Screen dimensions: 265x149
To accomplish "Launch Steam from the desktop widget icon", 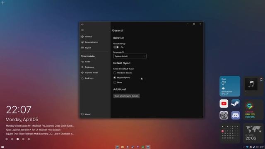I will (236, 103).
